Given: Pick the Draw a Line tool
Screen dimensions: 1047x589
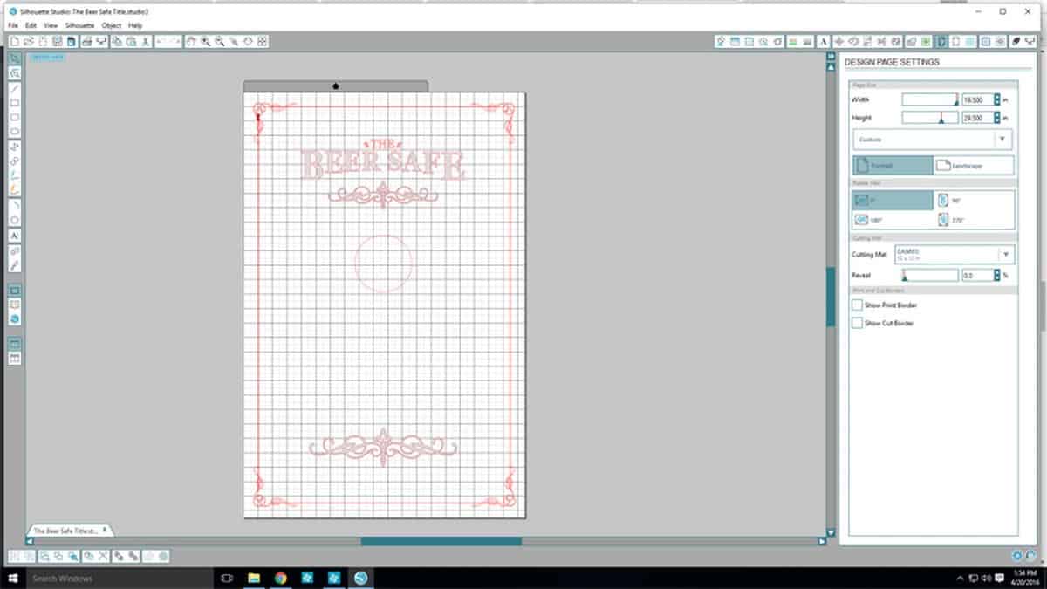Looking at the screenshot, I should (x=15, y=89).
